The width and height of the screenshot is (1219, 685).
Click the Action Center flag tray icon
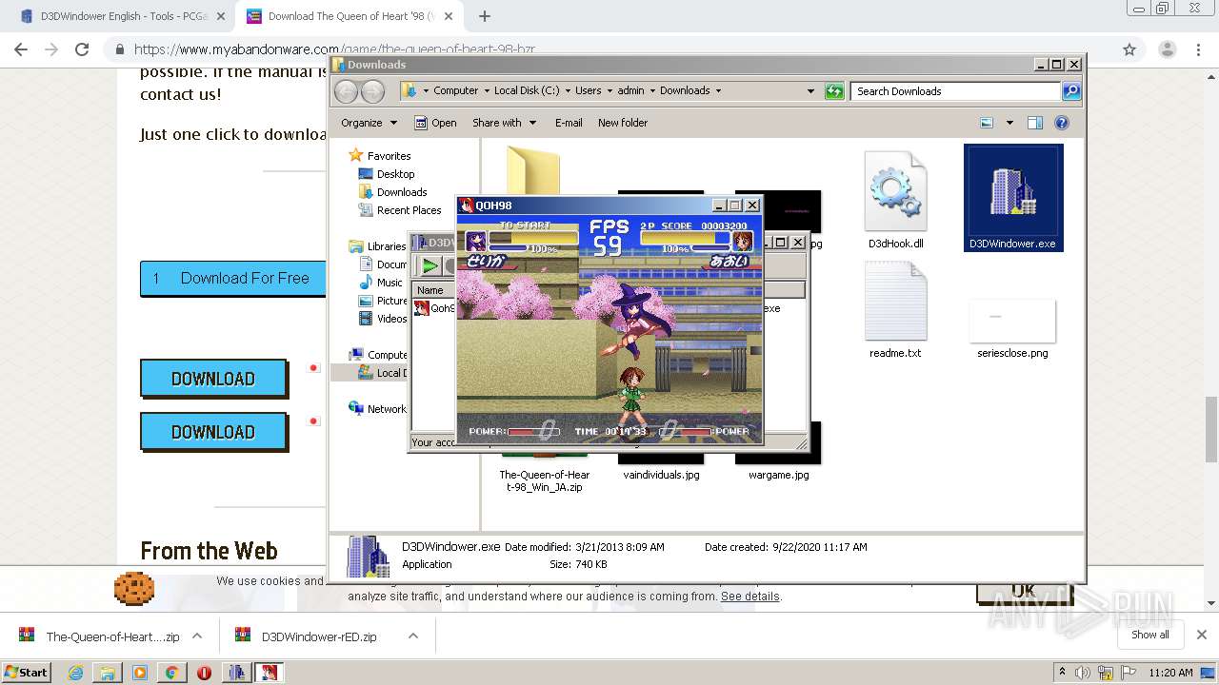click(1129, 673)
